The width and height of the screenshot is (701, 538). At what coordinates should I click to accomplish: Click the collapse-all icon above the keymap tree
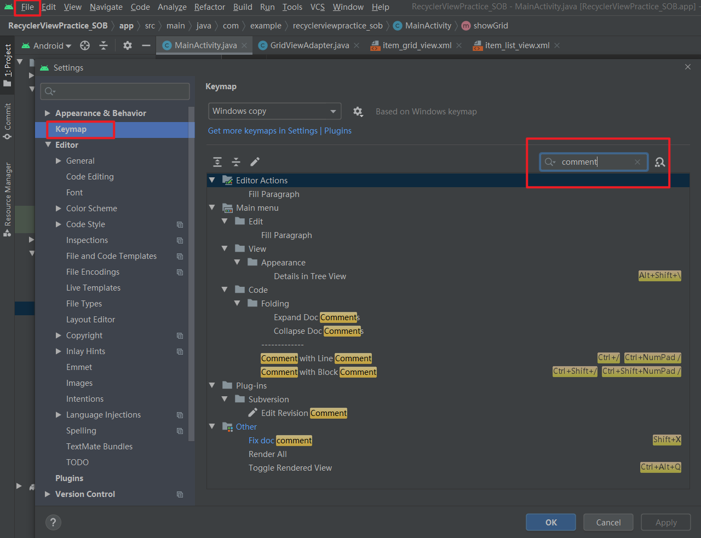[236, 162]
